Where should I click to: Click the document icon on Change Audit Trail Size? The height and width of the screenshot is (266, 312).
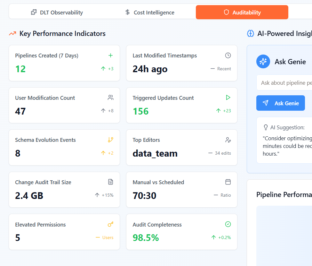point(110,182)
